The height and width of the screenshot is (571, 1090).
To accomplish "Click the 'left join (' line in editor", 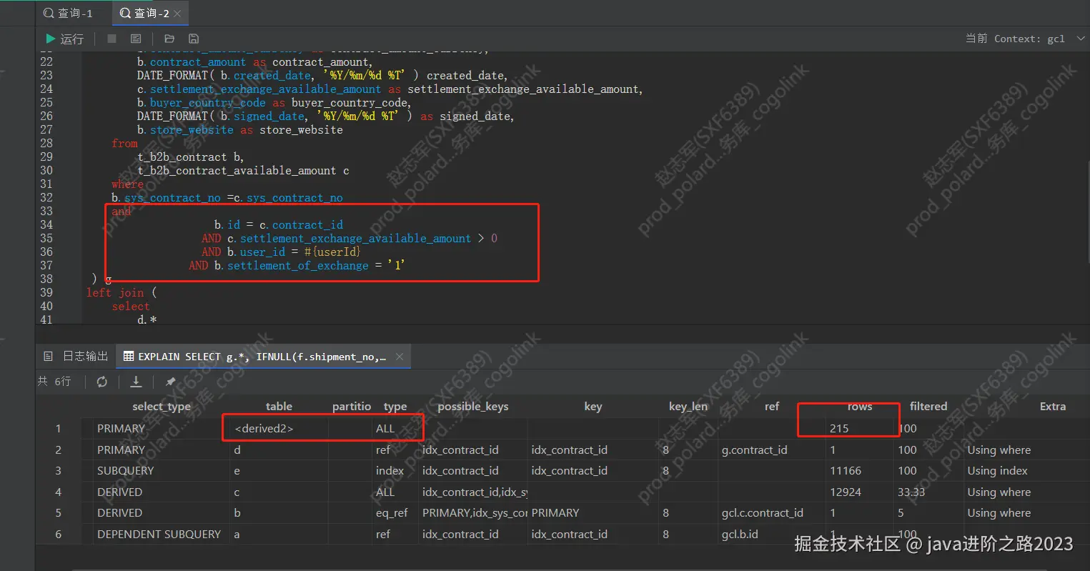I will pos(122,293).
